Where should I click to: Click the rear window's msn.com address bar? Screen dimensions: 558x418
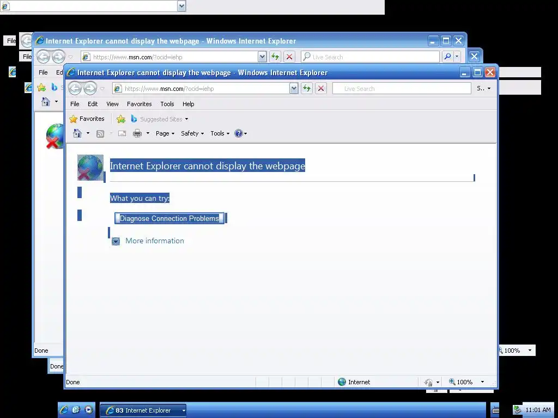pos(169,57)
